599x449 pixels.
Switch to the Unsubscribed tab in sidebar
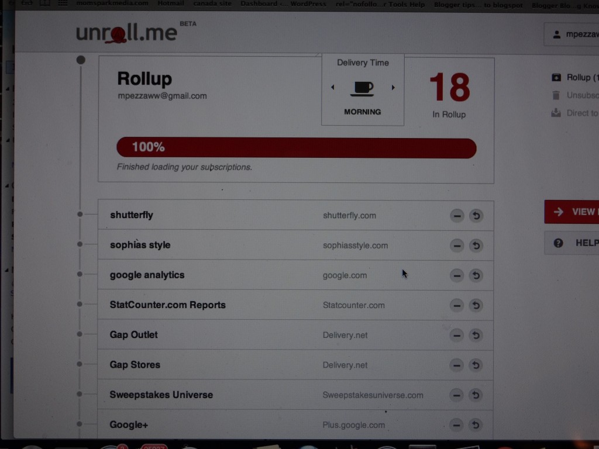click(576, 95)
